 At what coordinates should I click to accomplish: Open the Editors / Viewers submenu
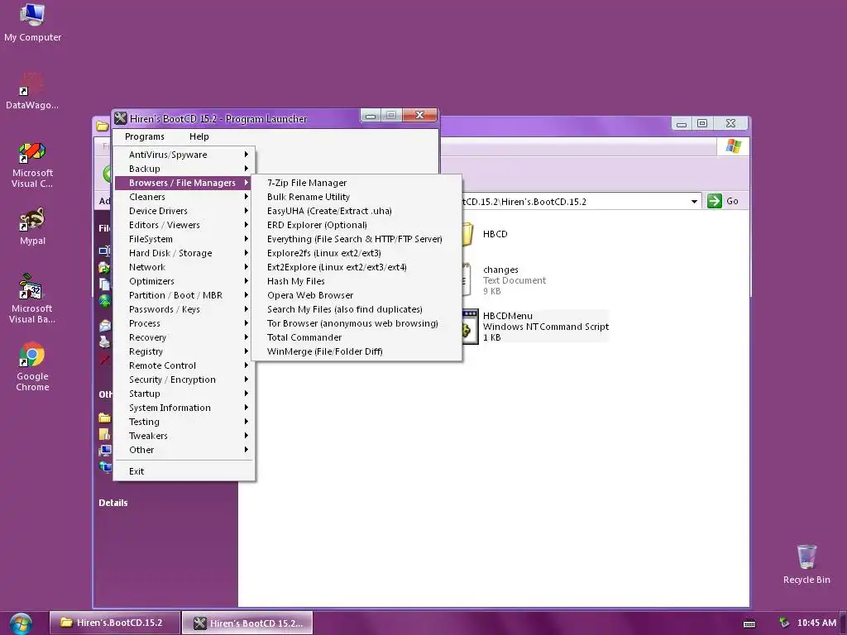click(x=184, y=225)
